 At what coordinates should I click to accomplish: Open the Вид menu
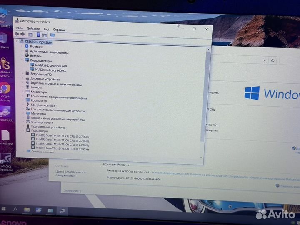click(47, 29)
